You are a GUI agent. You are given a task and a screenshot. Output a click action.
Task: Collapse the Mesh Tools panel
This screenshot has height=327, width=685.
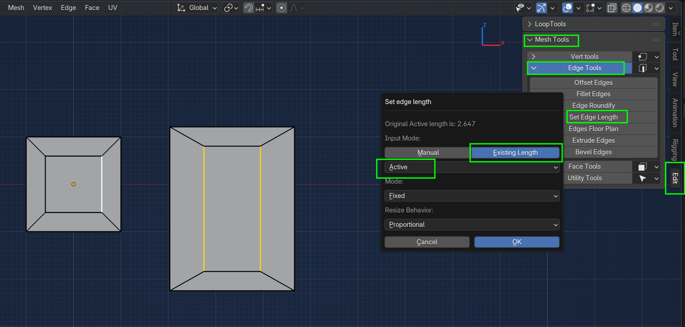point(529,40)
